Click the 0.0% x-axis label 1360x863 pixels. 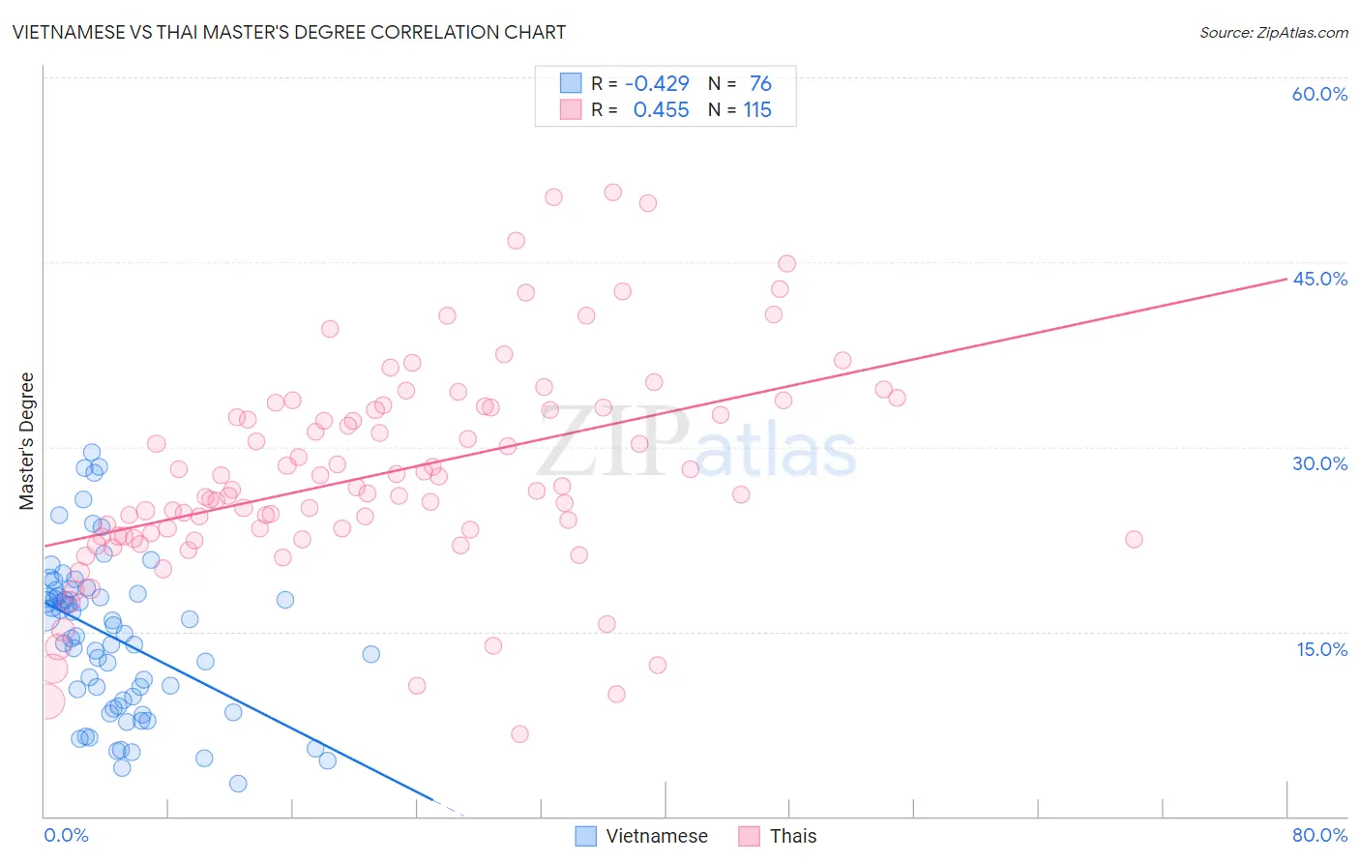[66, 835]
